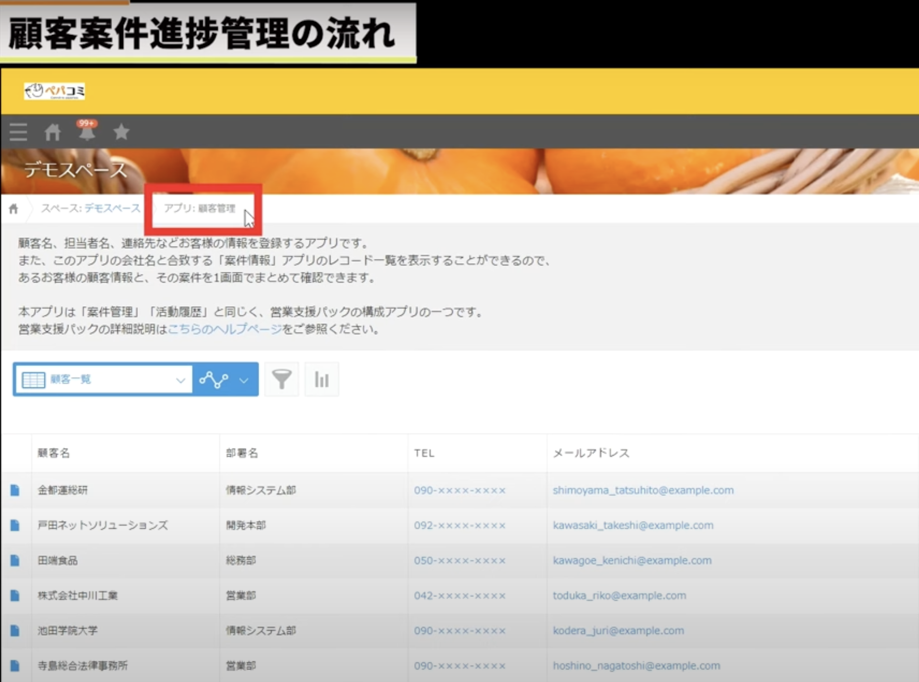Go to portal via home icon in gray bar

pyautogui.click(x=52, y=132)
